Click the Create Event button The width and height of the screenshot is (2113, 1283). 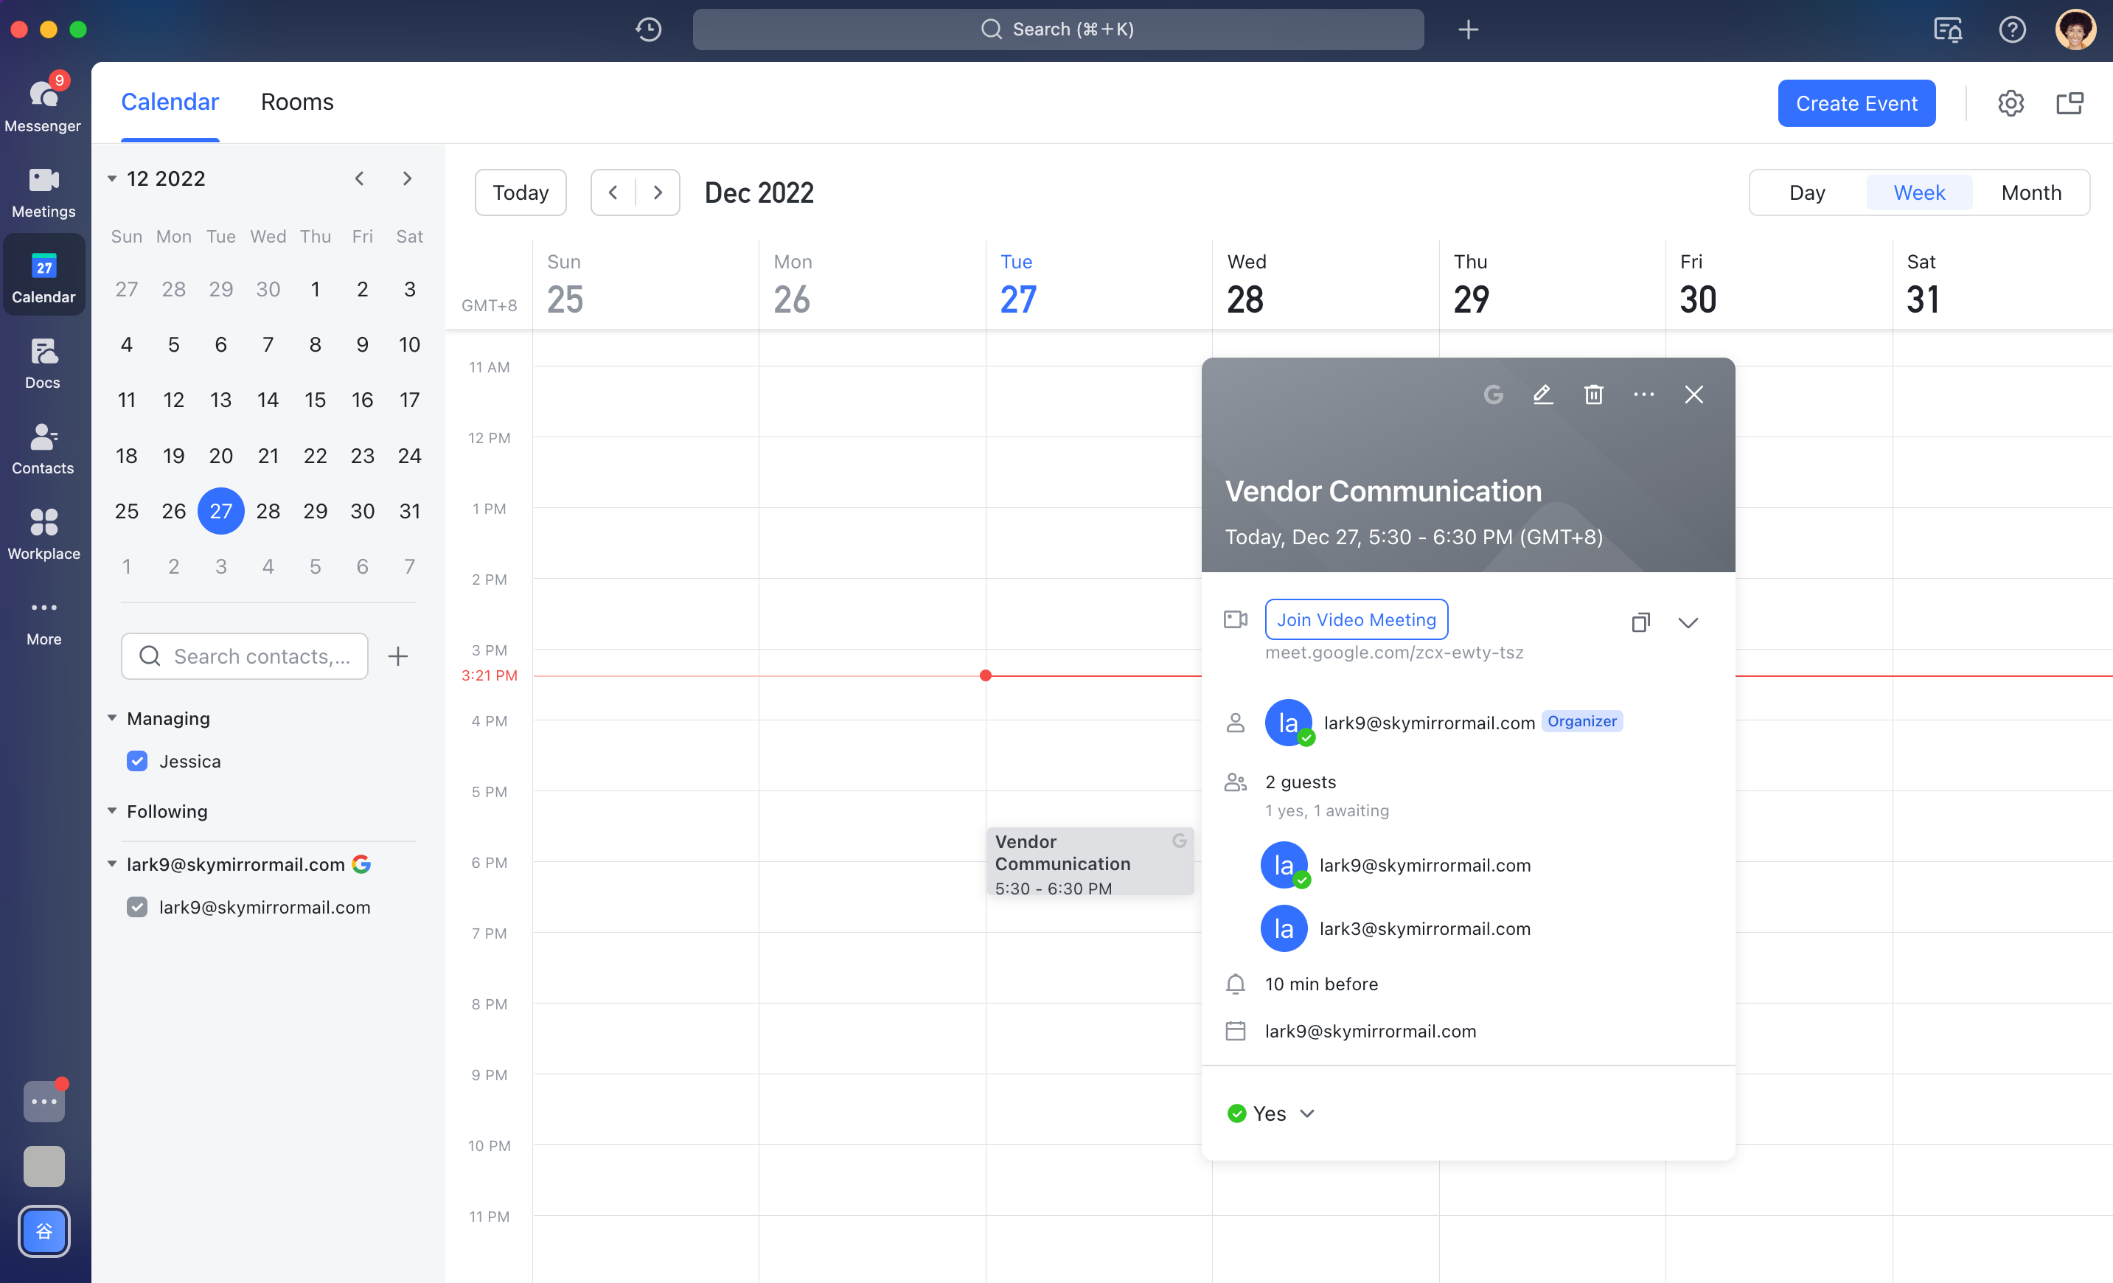(x=1856, y=103)
